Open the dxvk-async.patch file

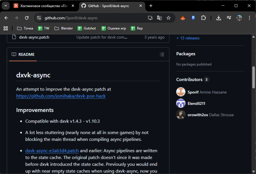pyautogui.click(x=34, y=37)
